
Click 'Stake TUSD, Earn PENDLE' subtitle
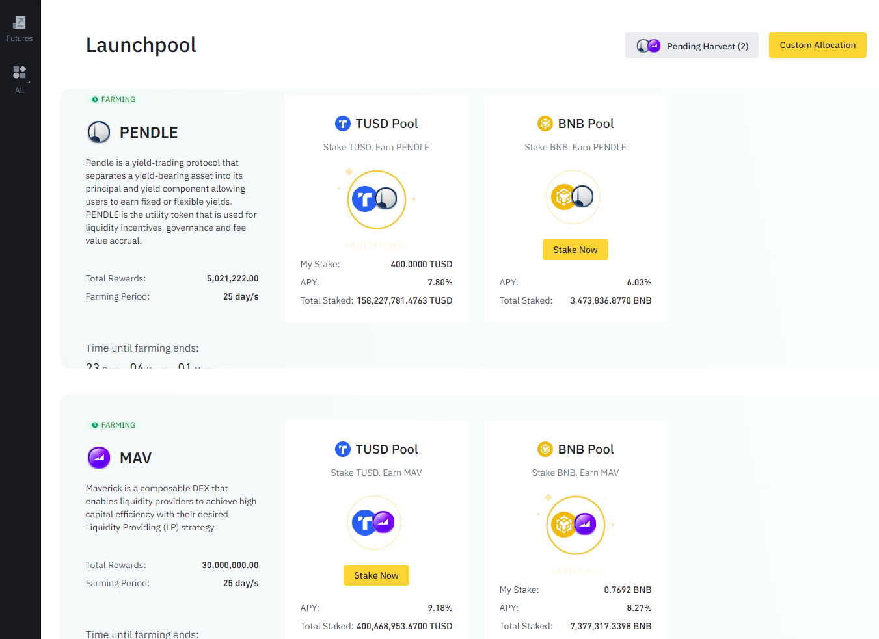pos(376,147)
